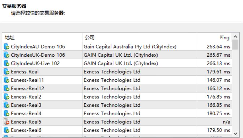Click the Exness-Real server icon

6,72
